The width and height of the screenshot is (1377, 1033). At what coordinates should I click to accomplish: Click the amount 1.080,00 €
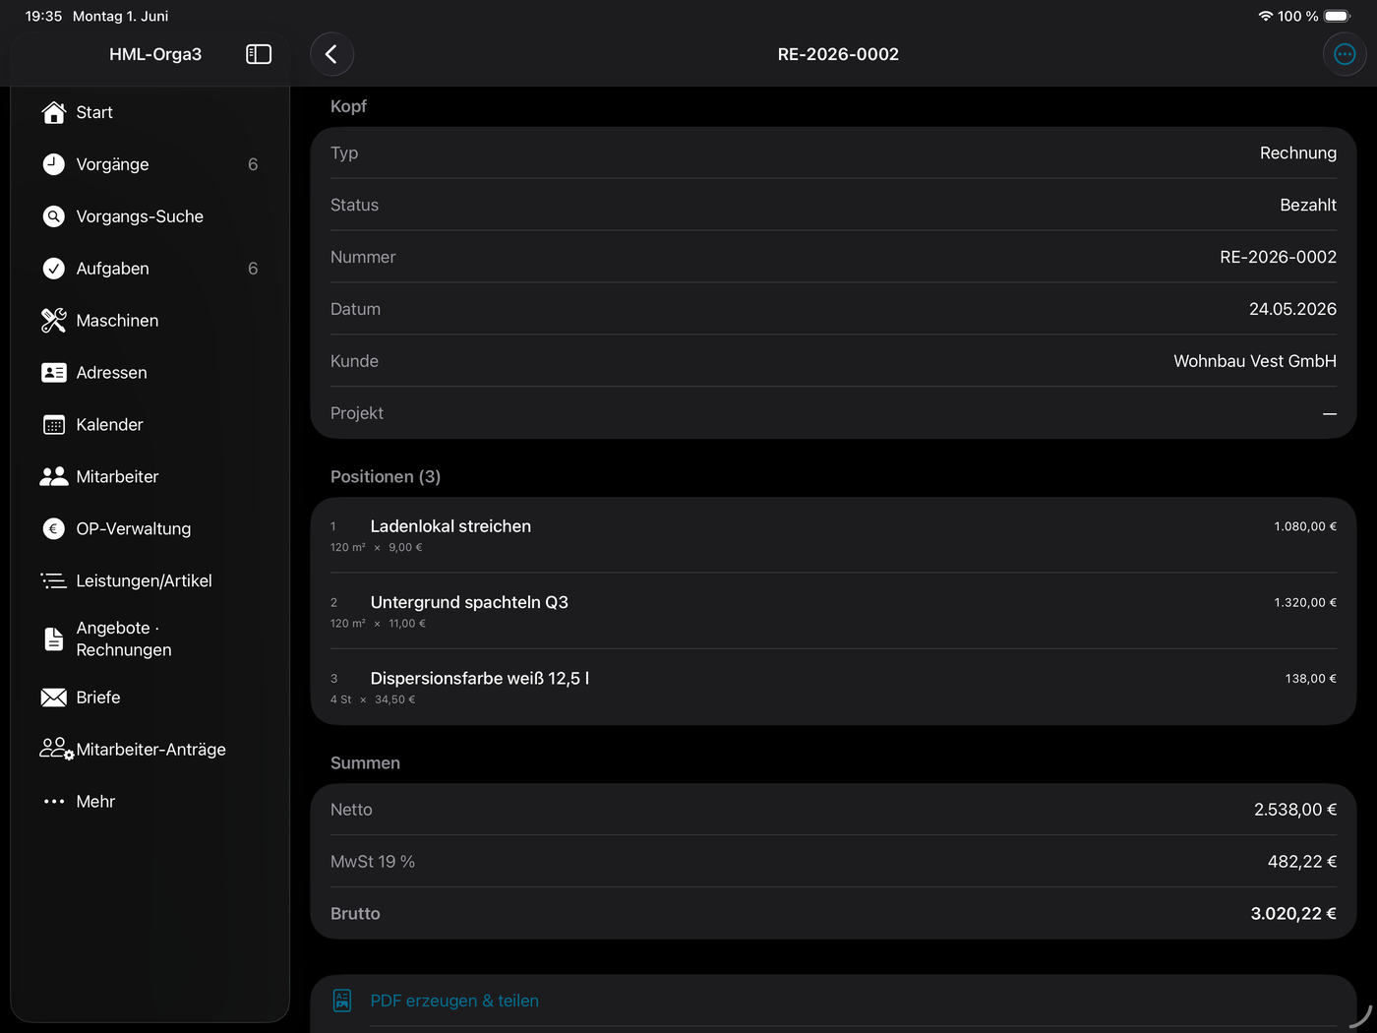pos(1305,526)
